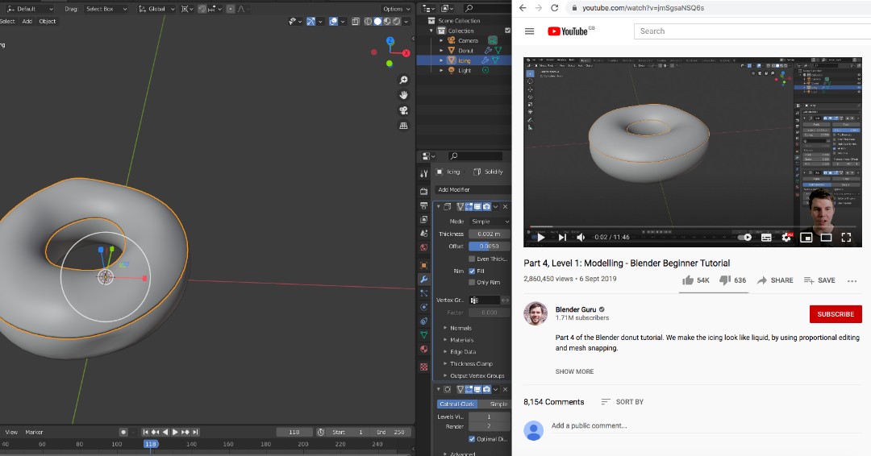Toggle camera view with the camera icon
Viewport: 871px width, 456px height.
[404, 110]
